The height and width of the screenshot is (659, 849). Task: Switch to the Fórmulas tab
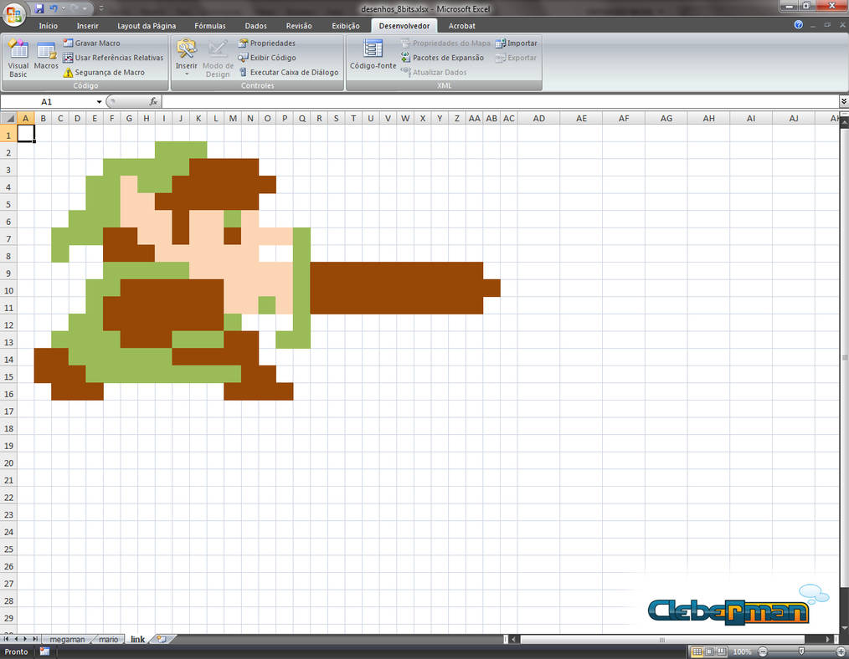[210, 25]
